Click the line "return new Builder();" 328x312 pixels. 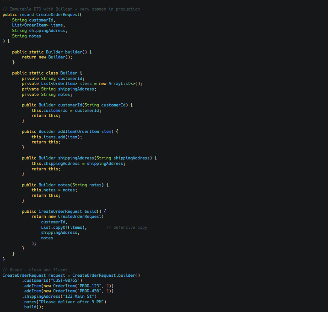(47, 57)
